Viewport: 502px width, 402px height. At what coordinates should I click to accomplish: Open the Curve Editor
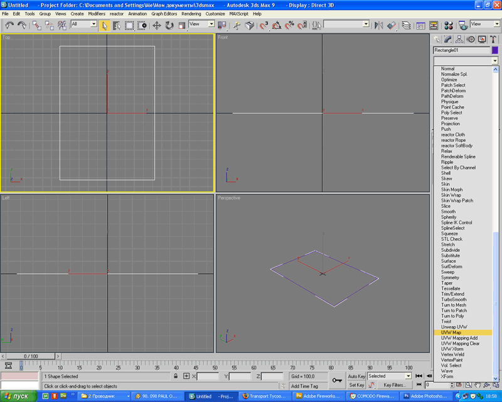[420, 25]
